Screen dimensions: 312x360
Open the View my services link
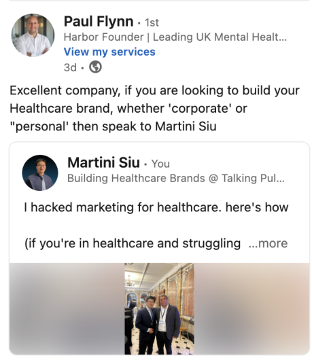109,52
